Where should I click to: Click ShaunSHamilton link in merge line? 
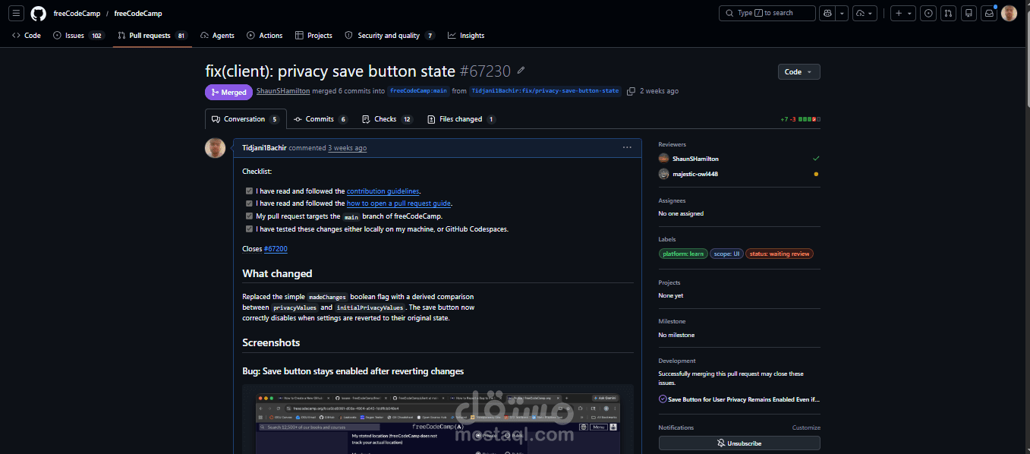pyautogui.click(x=283, y=91)
